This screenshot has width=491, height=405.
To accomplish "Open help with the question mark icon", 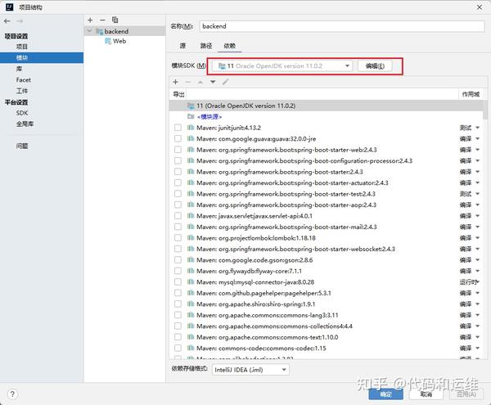I will pos(12,394).
